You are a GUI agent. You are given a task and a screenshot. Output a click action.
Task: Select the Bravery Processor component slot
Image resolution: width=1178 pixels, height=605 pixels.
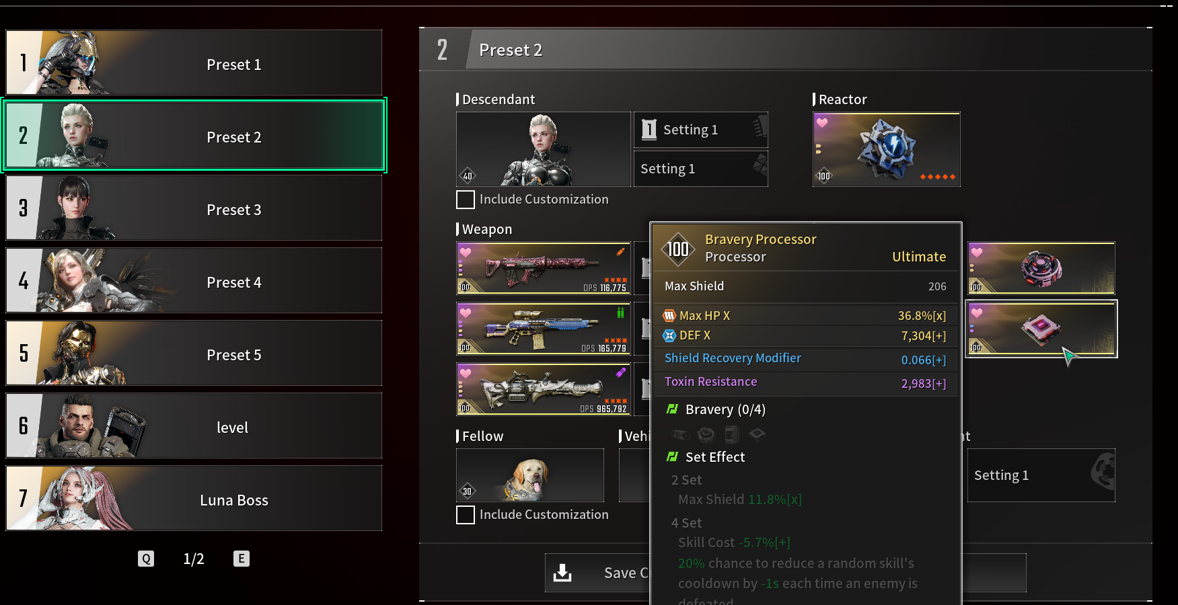point(1041,329)
